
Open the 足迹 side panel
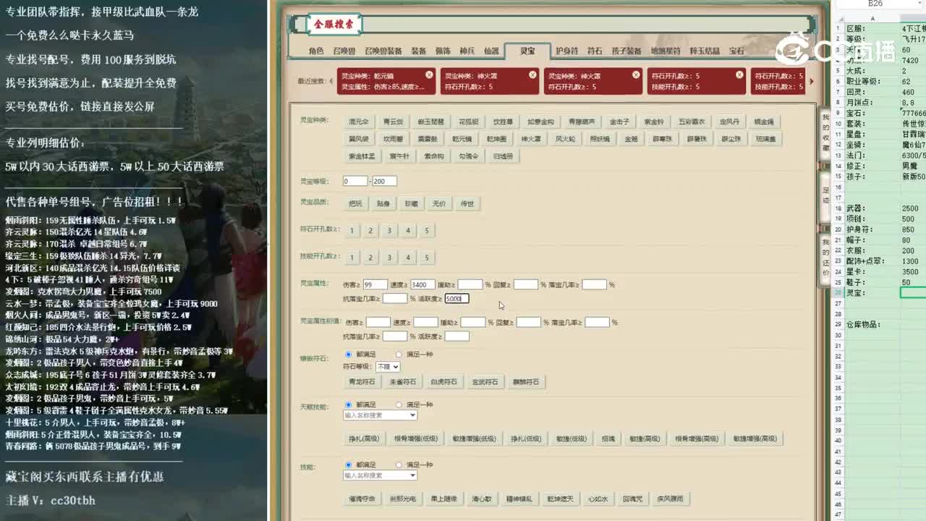point(825,193)
